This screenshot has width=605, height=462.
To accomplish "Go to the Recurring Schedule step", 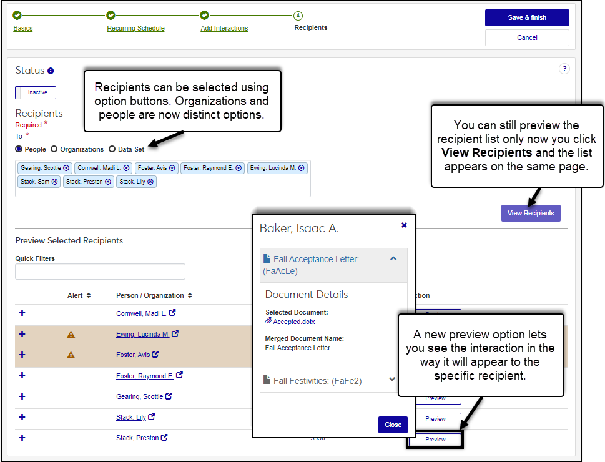I will [x=135, y=28].
